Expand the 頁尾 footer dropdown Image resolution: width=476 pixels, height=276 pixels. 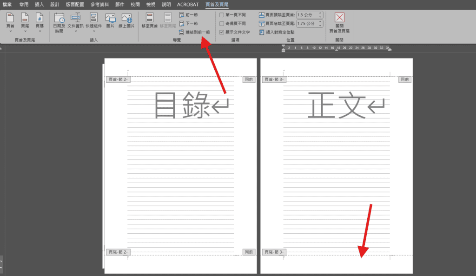[25, 22]
